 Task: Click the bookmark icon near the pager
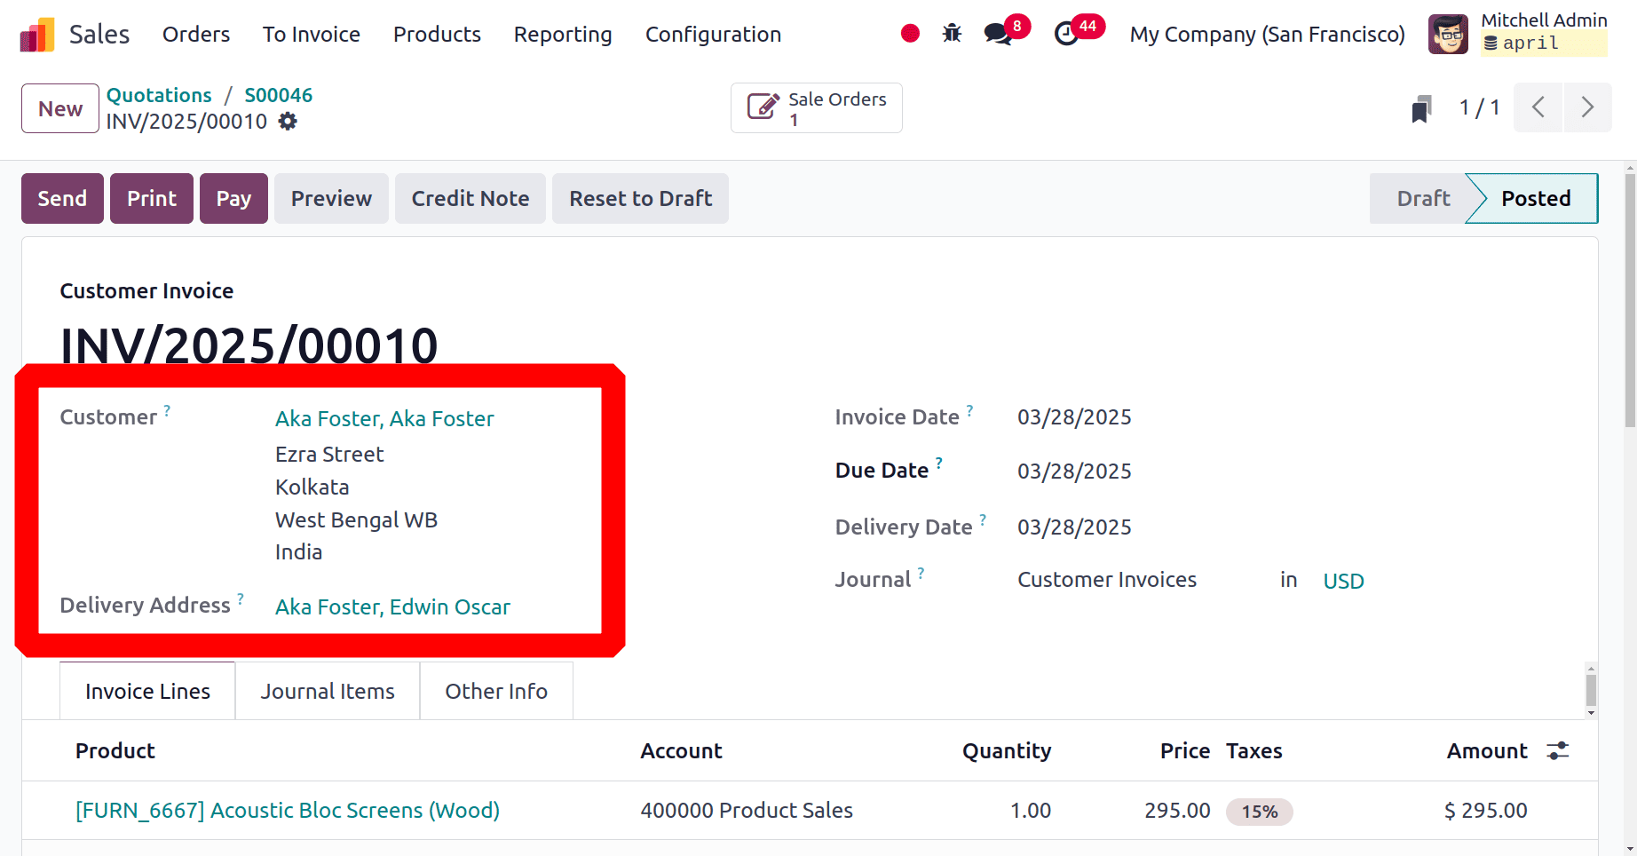coord(1421,107)
